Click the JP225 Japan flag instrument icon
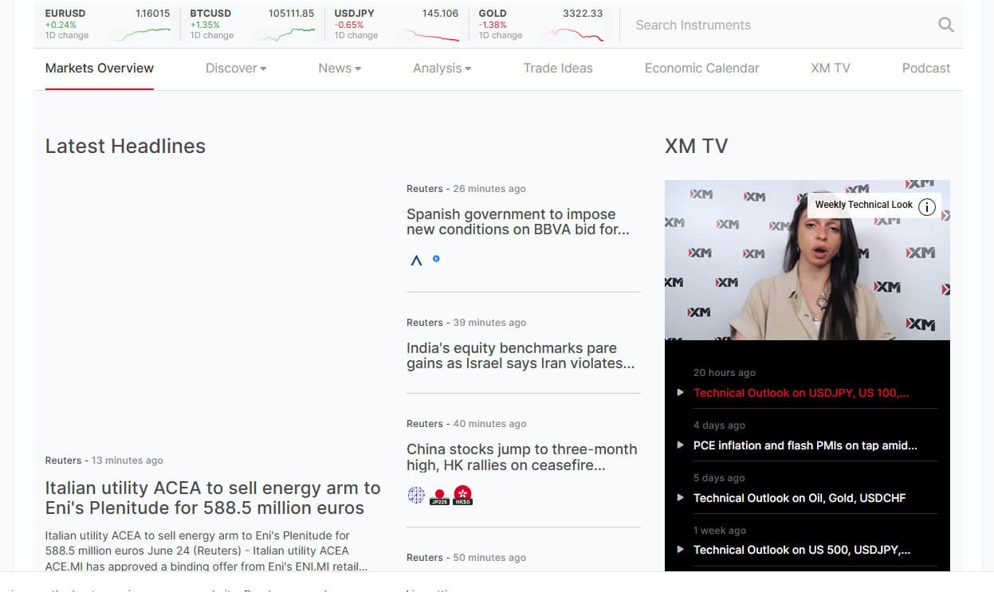This screenshot has width=994, height=592. [438, 496]
